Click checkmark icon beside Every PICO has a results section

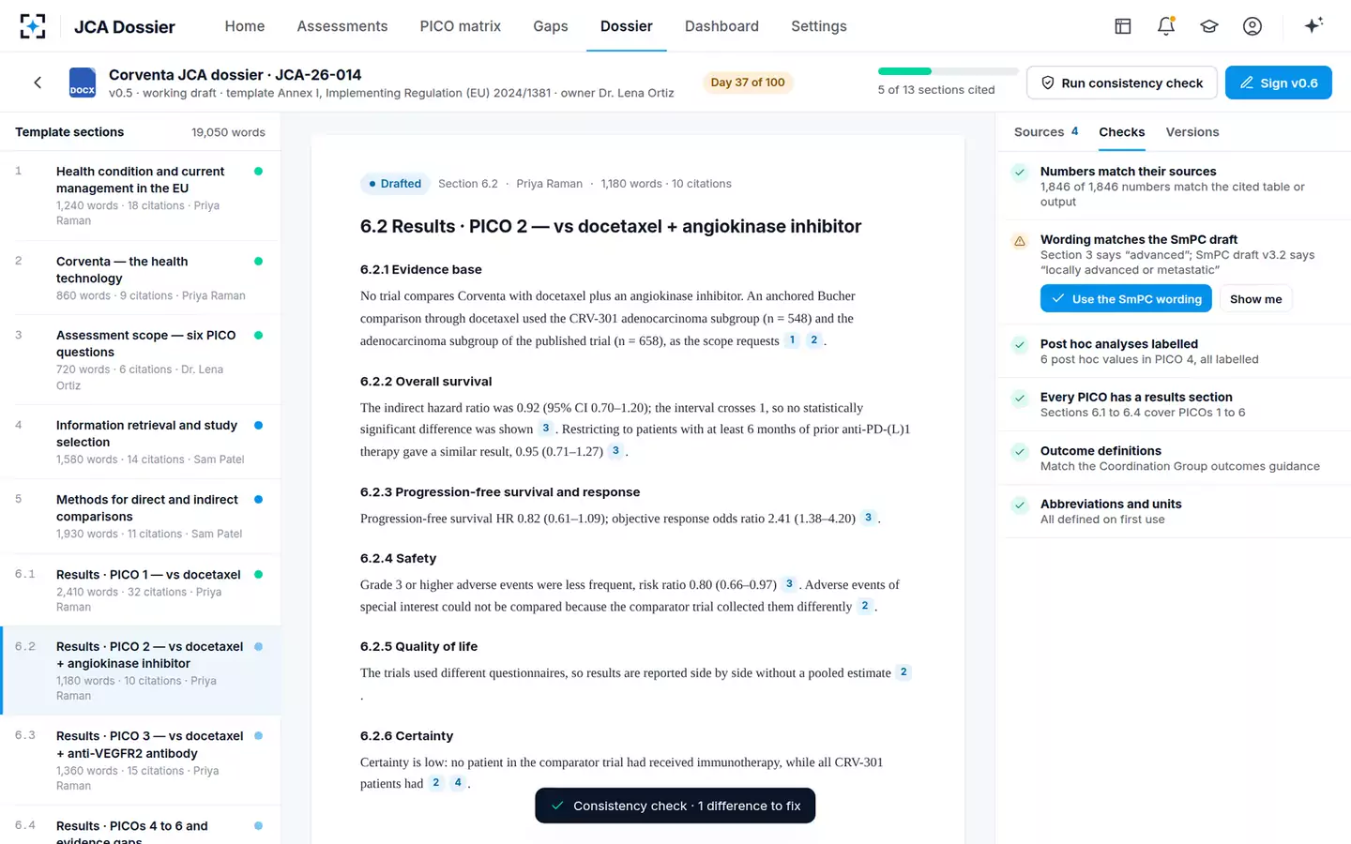[x=1020, y=399]
